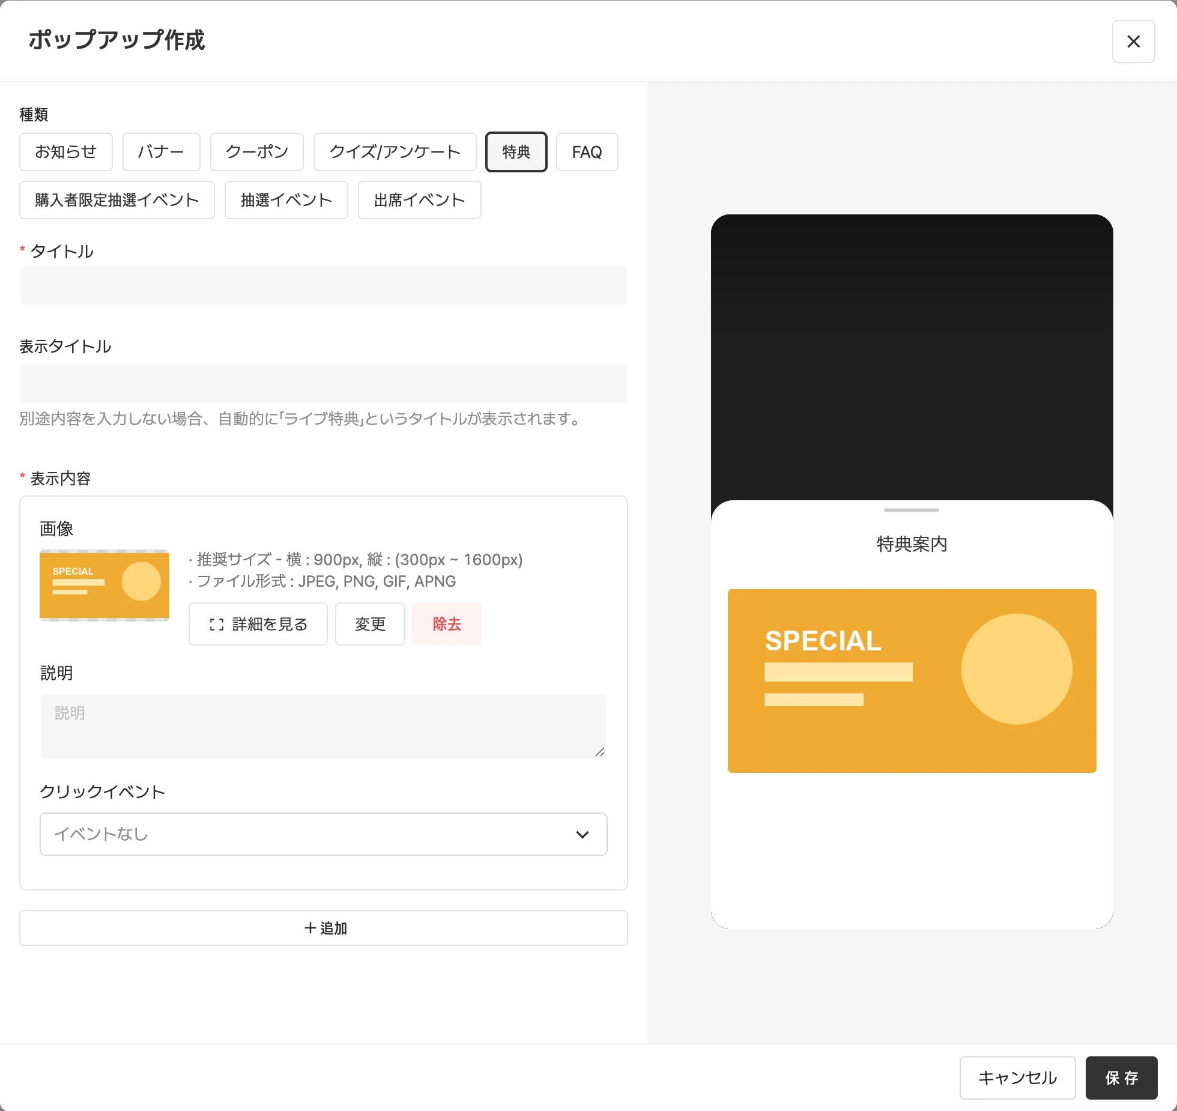Select the 特典 type option

tap(516, 152)
